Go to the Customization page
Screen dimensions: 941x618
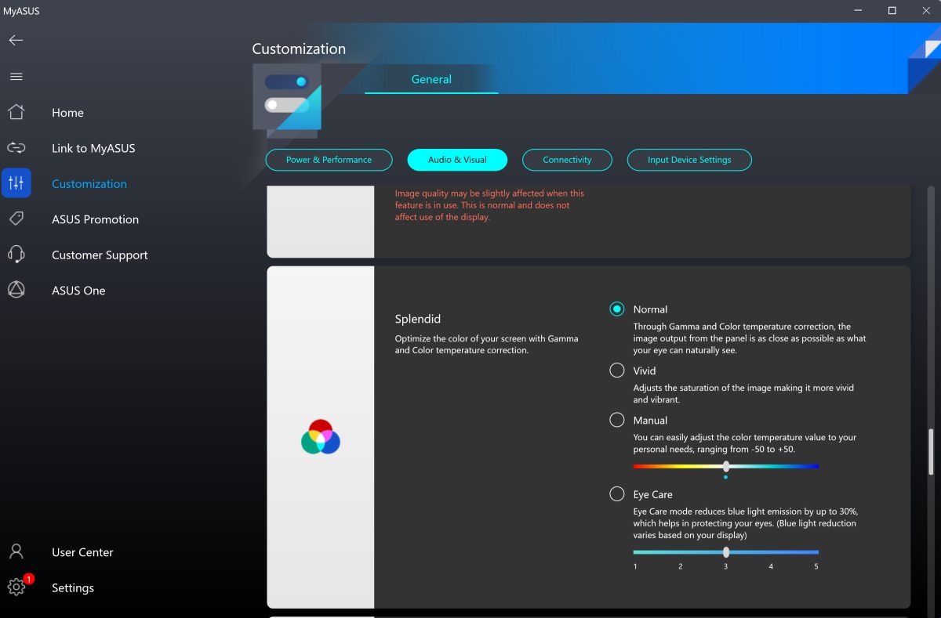(89, 184)
